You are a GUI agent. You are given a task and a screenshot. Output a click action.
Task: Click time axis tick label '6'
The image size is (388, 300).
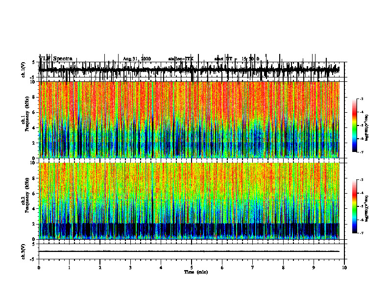click(x=222, y=268)
